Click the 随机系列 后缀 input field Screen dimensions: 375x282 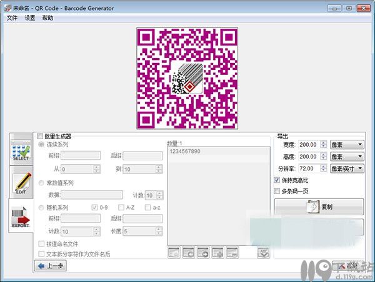pyautogui.click(x=142, y=218)
